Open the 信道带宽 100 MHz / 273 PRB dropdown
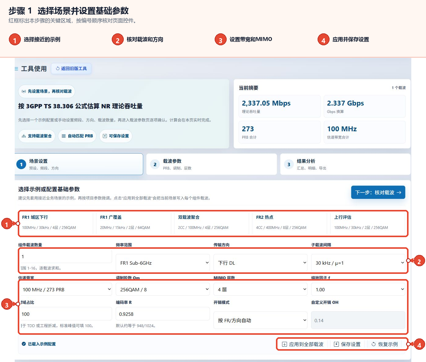 click(x=66, y=289)
